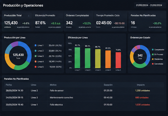
Task: Toggle Línea 2 legend dot
Action: coord(36,51)
